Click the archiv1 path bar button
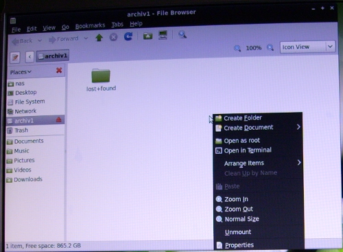The image size is (343, 252). [x=53, y=56]
